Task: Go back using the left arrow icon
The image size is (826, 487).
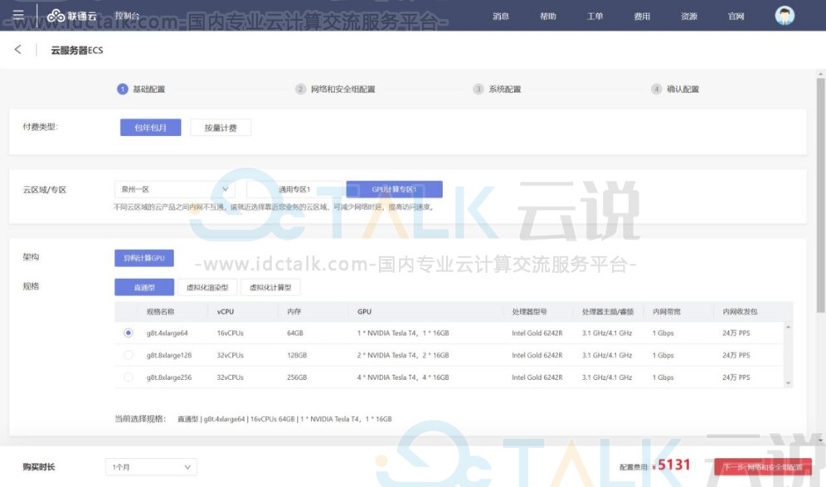Action: point(18,50)
